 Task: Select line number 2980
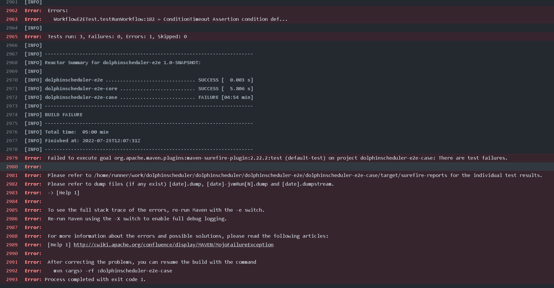tap(12, 167)
